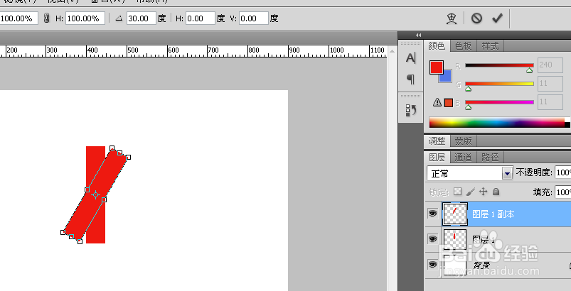The width and height of the screenshot is (571, 291).
Task: Select 图层 1 layer thumbnail
Action: coord(455,239)
